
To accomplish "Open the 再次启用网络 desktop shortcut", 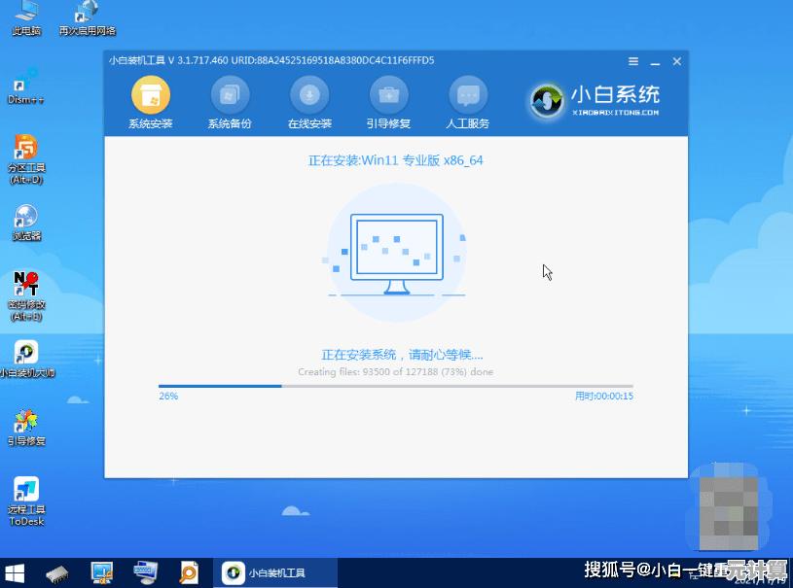I will [87, 18].
